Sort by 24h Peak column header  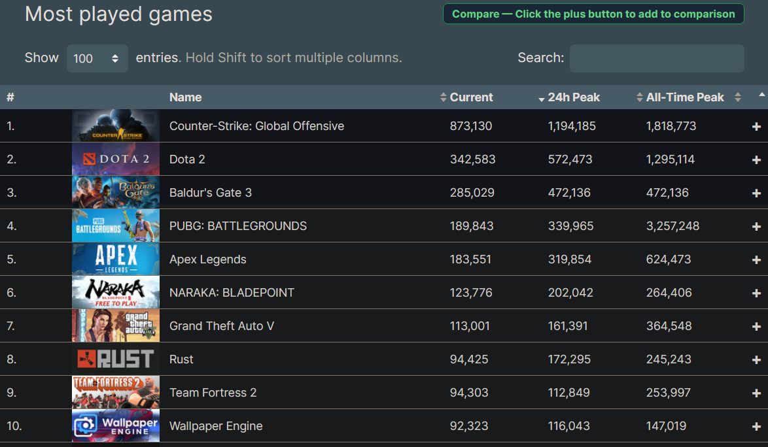coord(573,97)
